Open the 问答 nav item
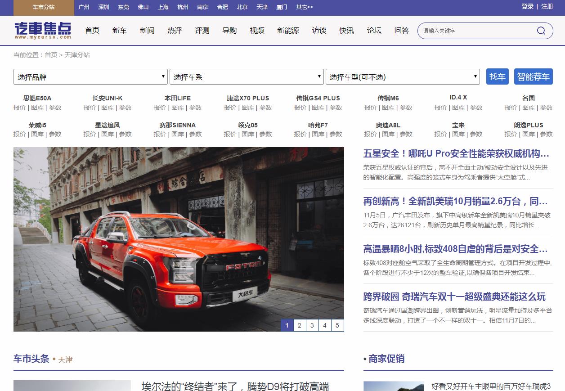Viewport: 565px width, 391px height. click(x=401, y=31)
